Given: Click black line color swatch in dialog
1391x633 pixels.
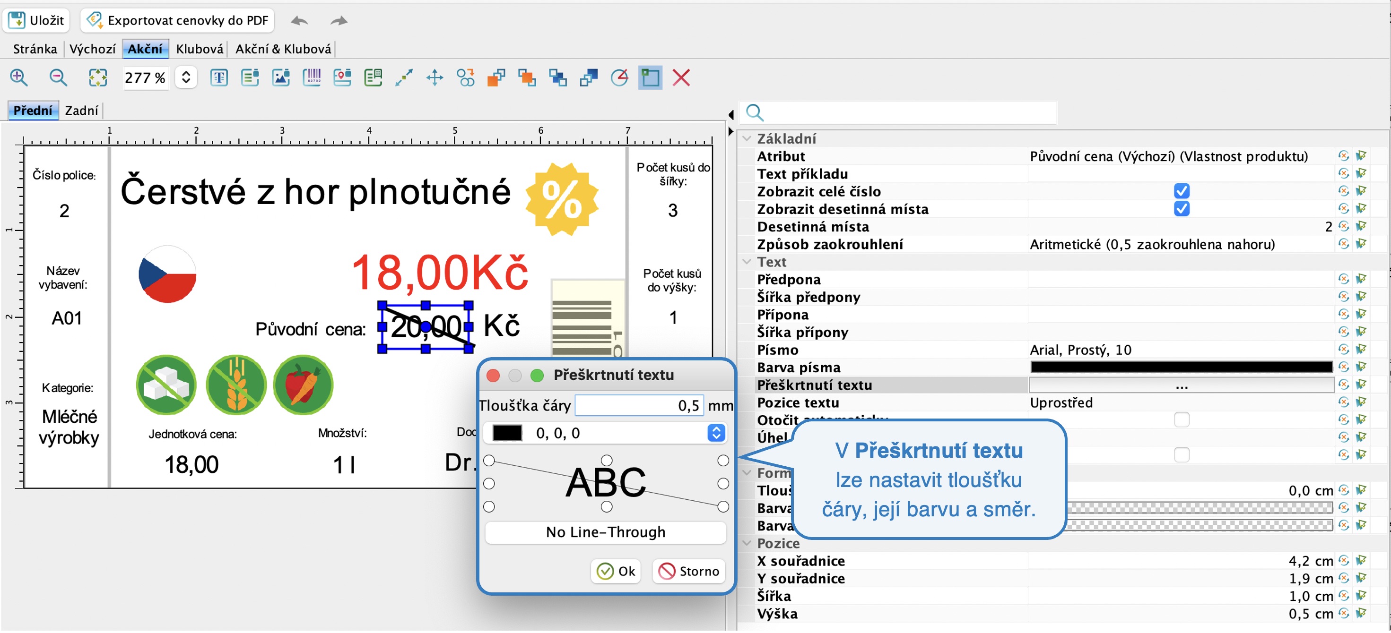Looking at the screenshot, I should pyautogui.click(x=508, y=433).
